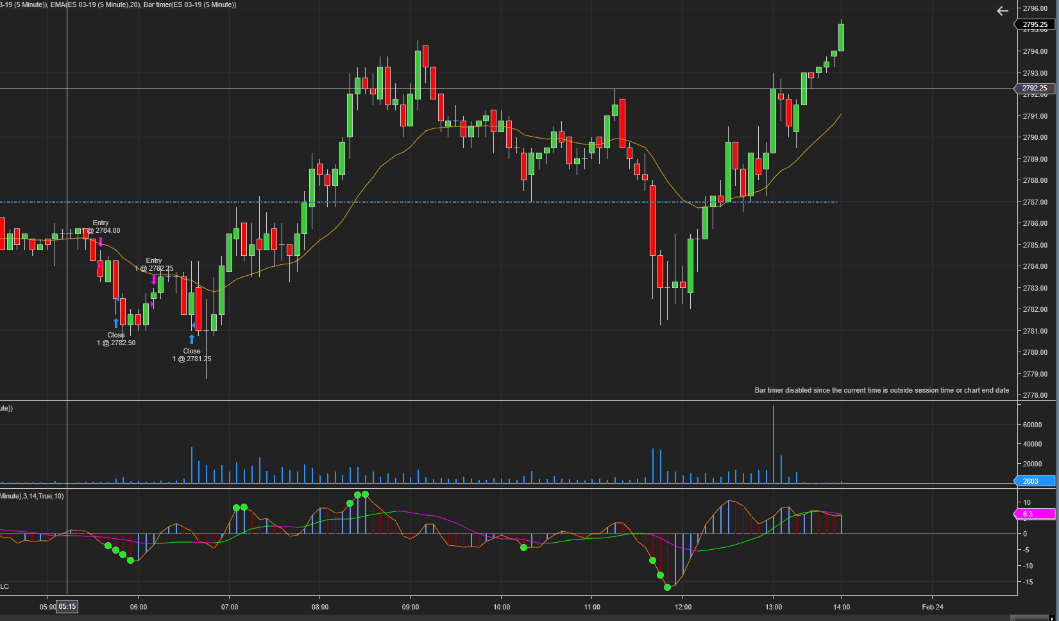Click the 2783.00 price axis label
Image resolution: width=1059 pixels, height=621 pixels.
click(1035, 288)
